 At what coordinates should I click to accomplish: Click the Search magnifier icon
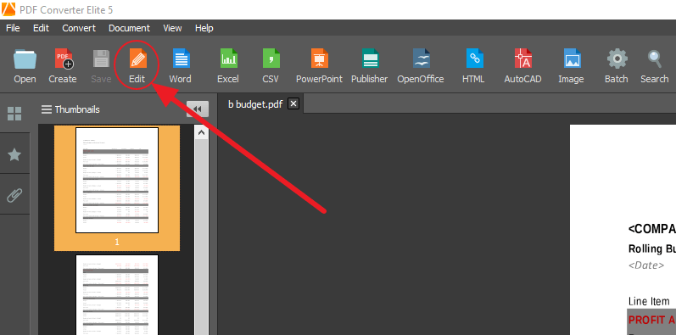click(655, 59)
